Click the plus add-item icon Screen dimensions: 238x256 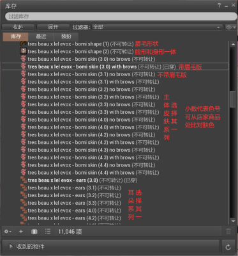pos(21,232)
